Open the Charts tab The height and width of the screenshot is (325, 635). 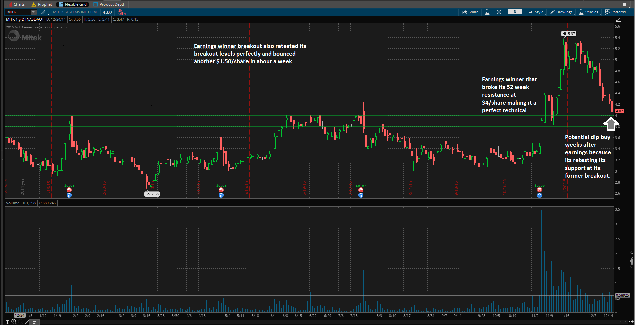[16, 4]
